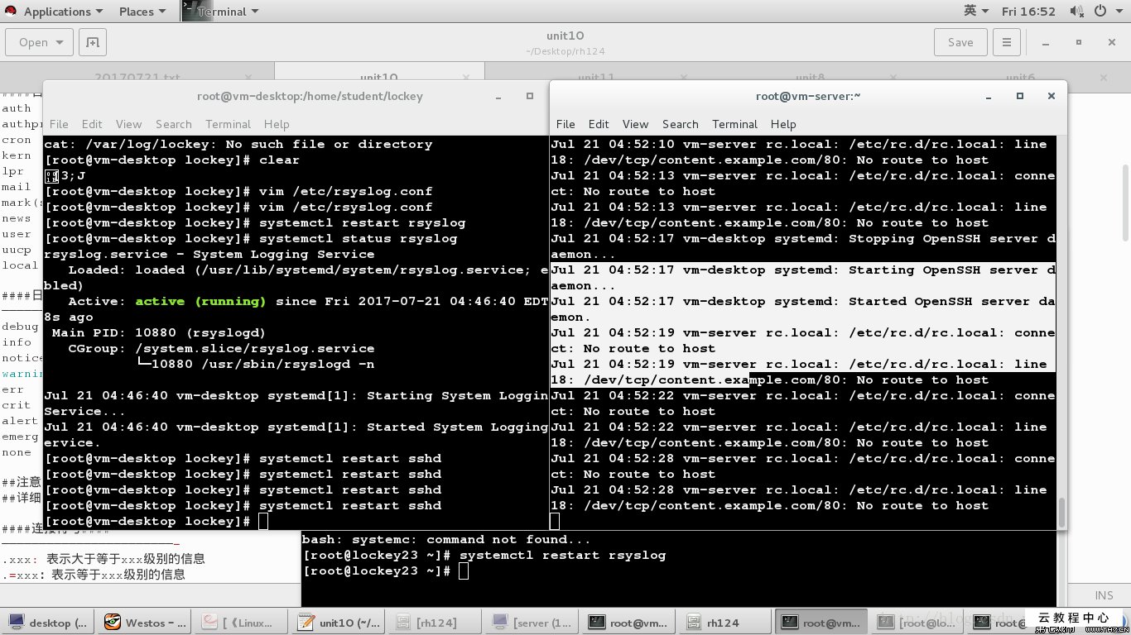Maximize the vm-desktop terminal window

(530, 96)
